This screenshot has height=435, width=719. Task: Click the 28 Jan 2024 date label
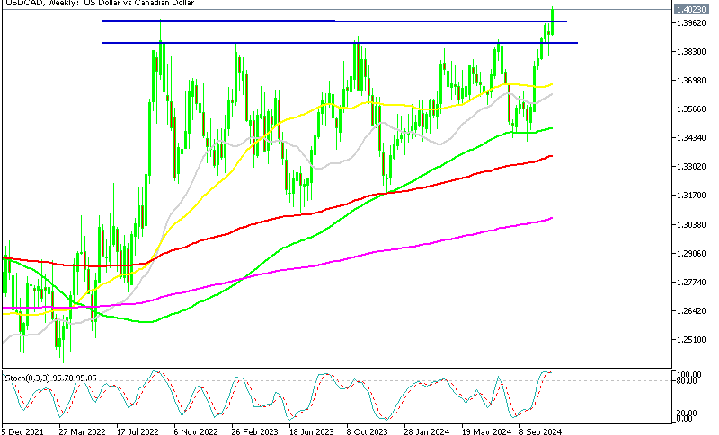pyautogui.click(x=426, y=431)
